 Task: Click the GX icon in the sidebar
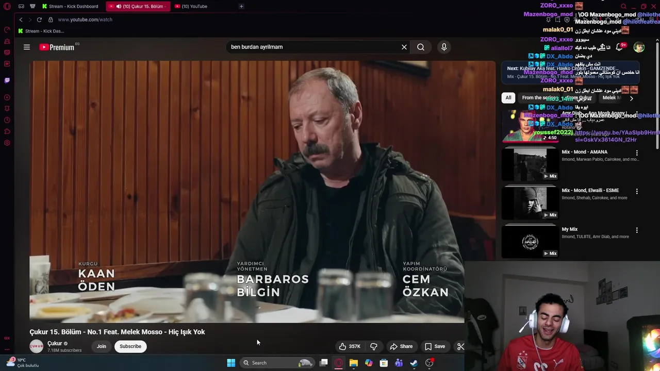tap(7, 338)
